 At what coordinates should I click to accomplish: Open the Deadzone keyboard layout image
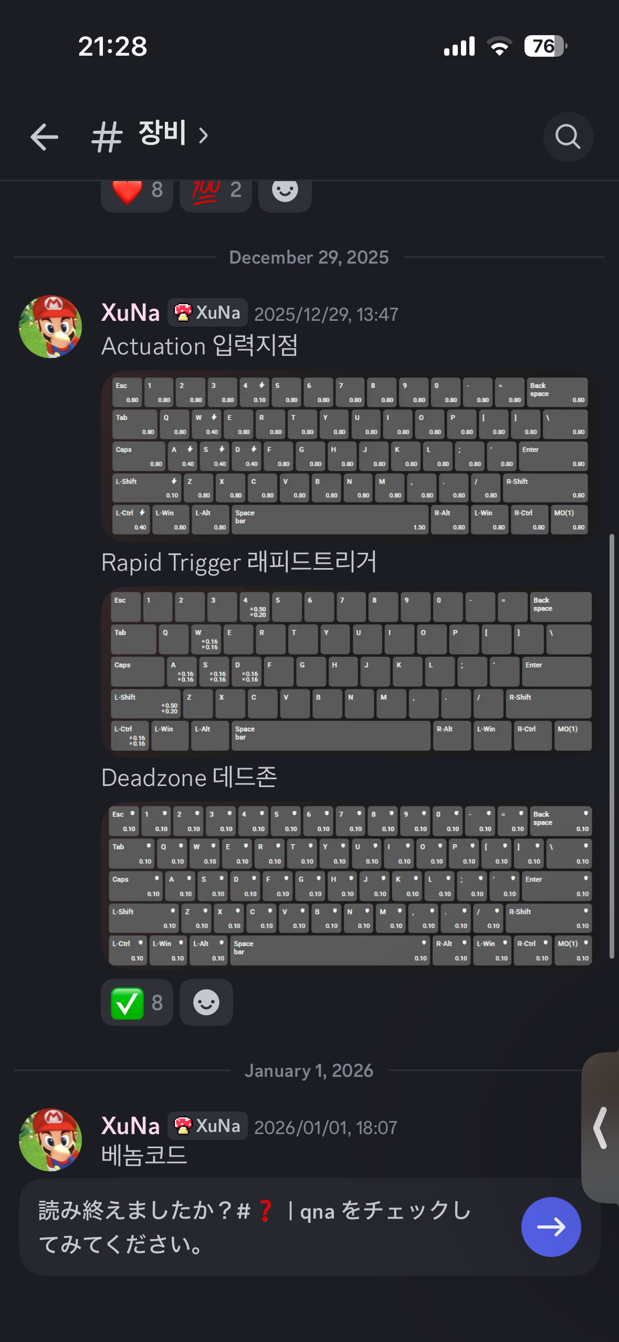pyautogui.click(x=350, y=886)
